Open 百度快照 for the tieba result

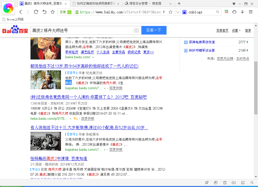(x=87, y=118)
